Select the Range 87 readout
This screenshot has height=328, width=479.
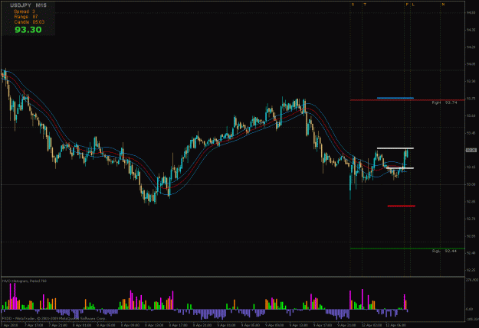[26, 17]
